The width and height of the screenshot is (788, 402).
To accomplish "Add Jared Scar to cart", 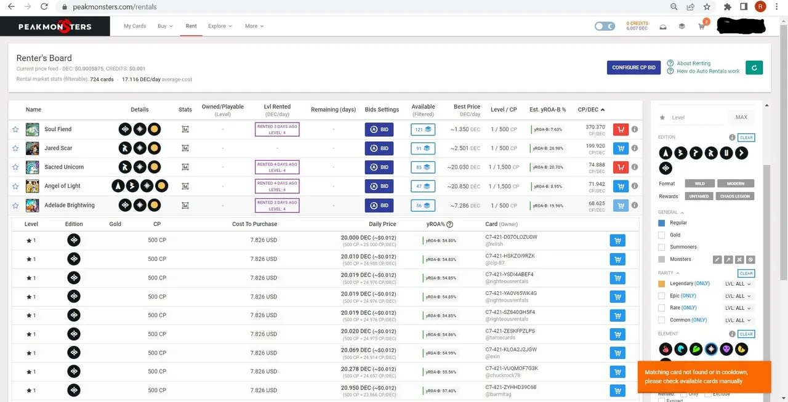I will (x=621, y=148).
